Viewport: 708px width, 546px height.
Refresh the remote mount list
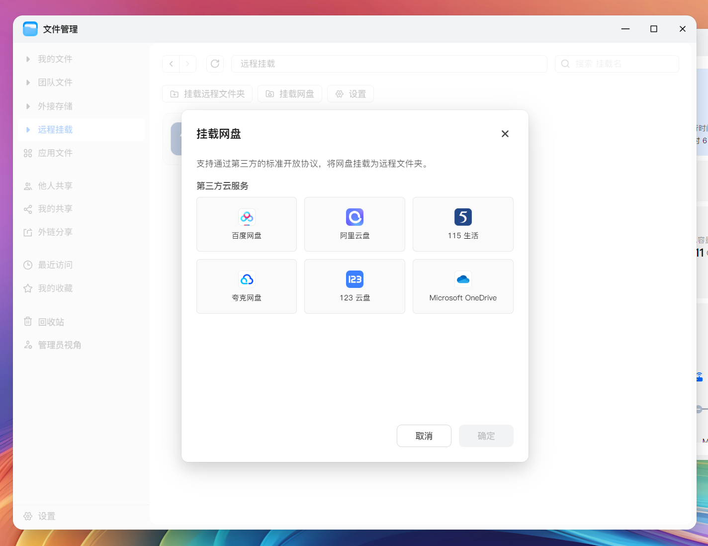click(215, 64)
